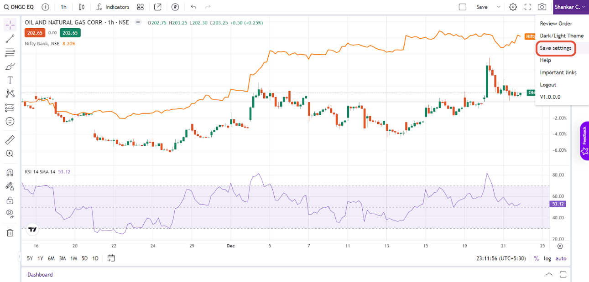Open the price scale settings gear below the axis
The image size is (589, 282).
(560, 246)
